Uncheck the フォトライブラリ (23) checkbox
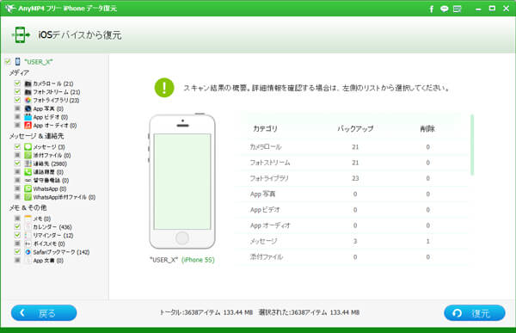The width and height of the screenshot is (516, 333). (x=17, y=100)
